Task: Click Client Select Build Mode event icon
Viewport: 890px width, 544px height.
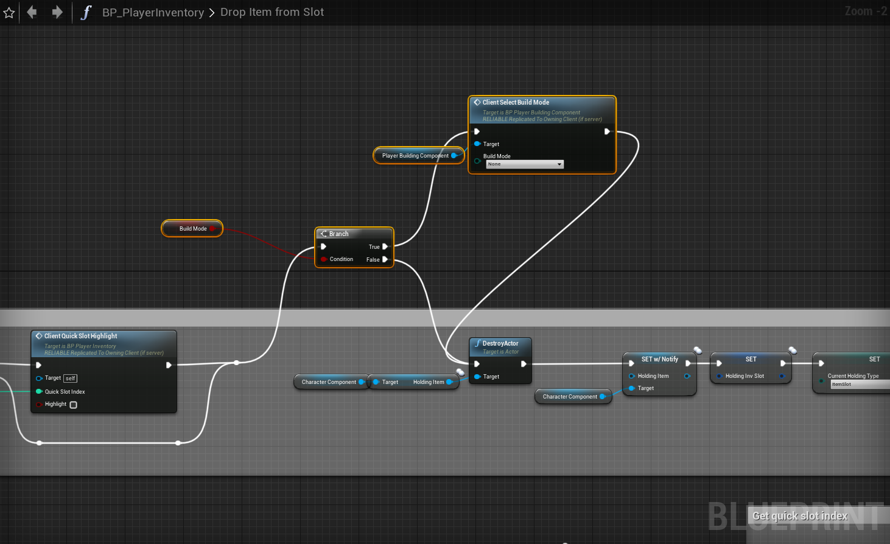Action: tap(477, 102)
